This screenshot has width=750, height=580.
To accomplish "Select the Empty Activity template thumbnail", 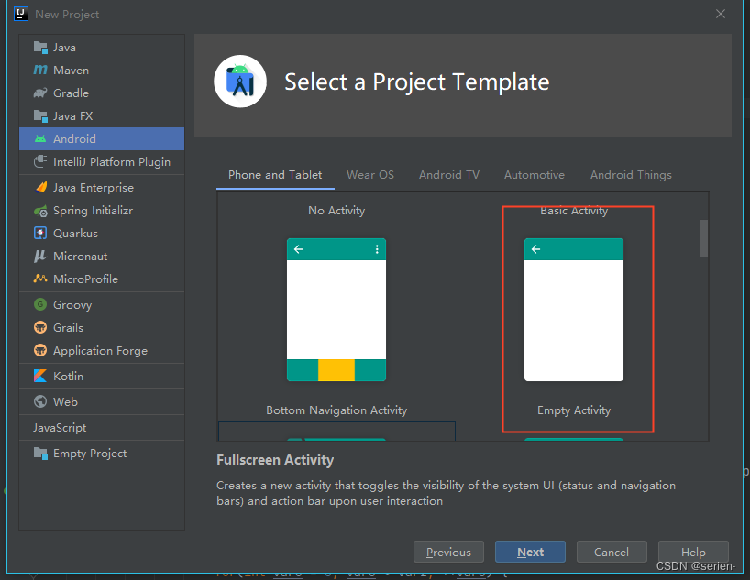I will pos(574,310).
